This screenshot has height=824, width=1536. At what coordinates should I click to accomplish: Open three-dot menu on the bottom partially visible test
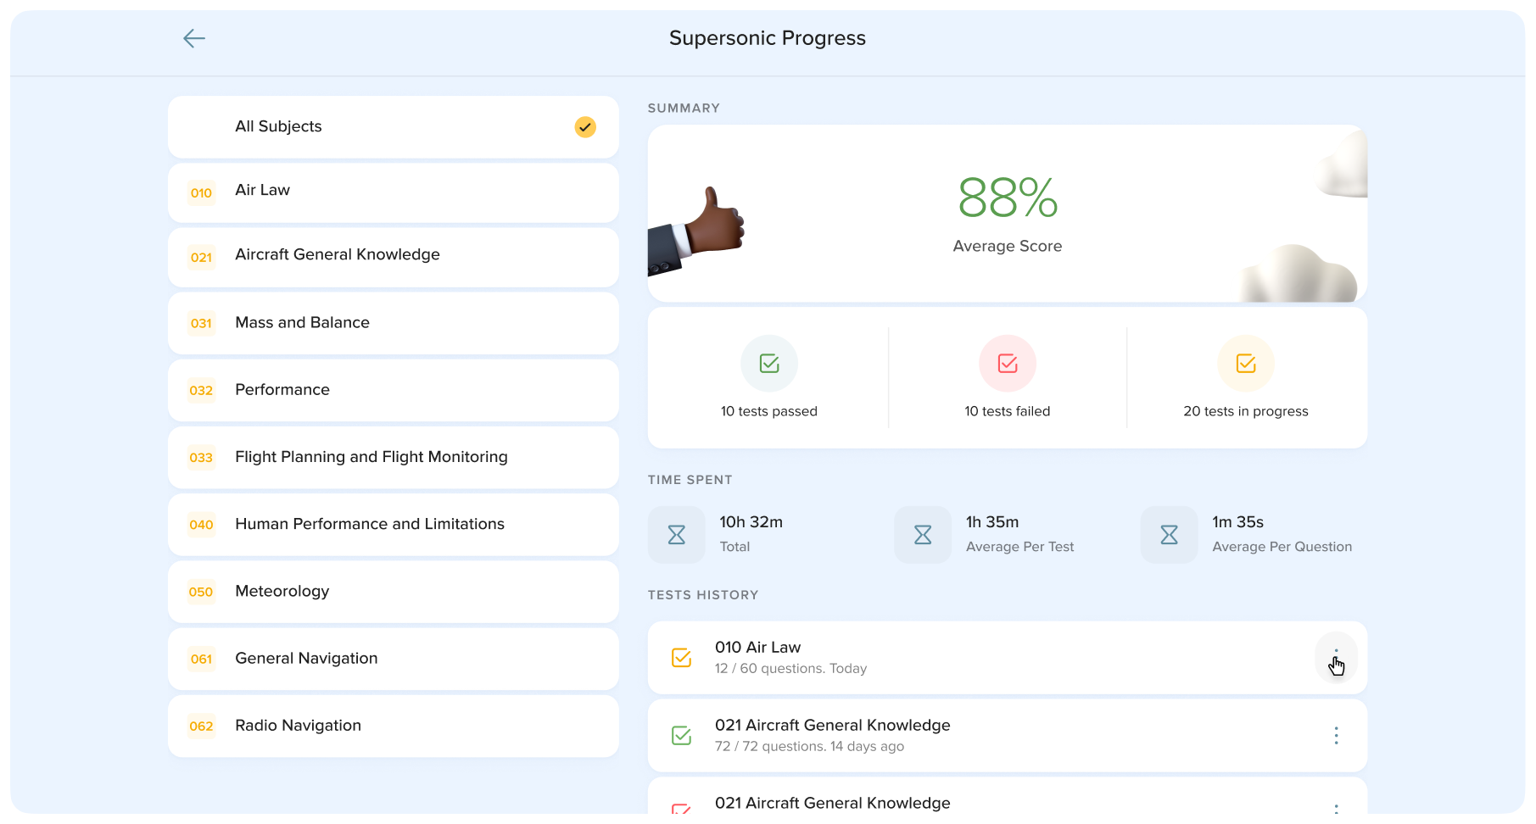click(x=1336, y=808)
